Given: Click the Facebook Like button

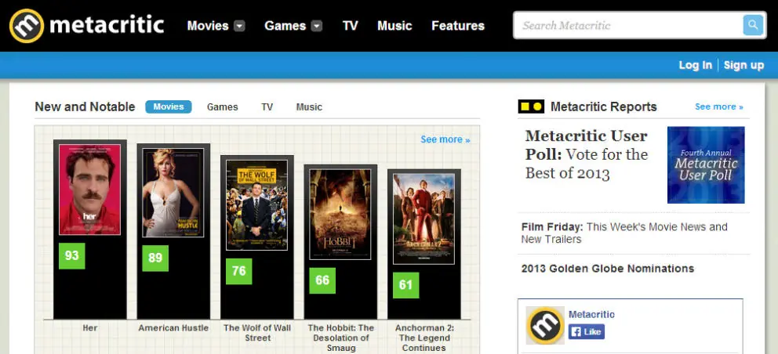Looking at the screenshot, I should (587, 332).
